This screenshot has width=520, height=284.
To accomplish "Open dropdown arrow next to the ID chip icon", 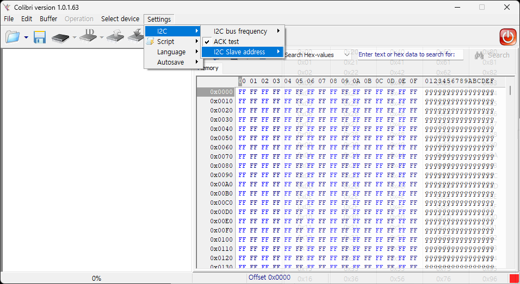I will pyautogui.click(x=102, y=37).
